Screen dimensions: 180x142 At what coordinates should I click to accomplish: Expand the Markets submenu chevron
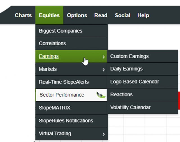103,69
